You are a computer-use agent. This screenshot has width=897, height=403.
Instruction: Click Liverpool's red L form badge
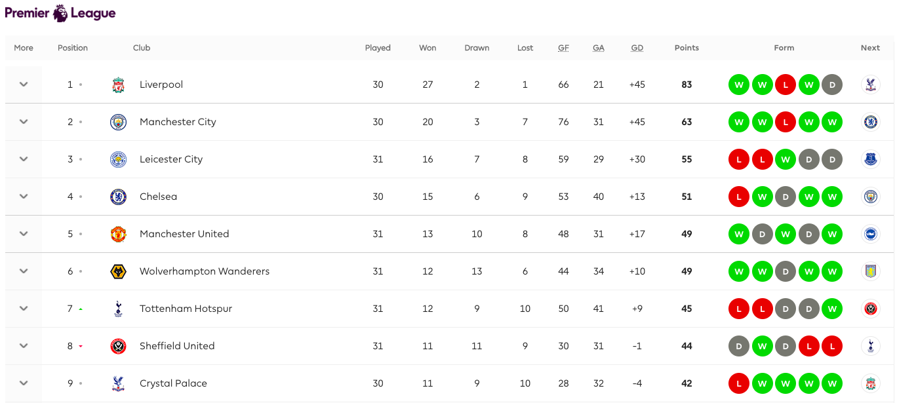pyautogui.click(x=784, y=85)
